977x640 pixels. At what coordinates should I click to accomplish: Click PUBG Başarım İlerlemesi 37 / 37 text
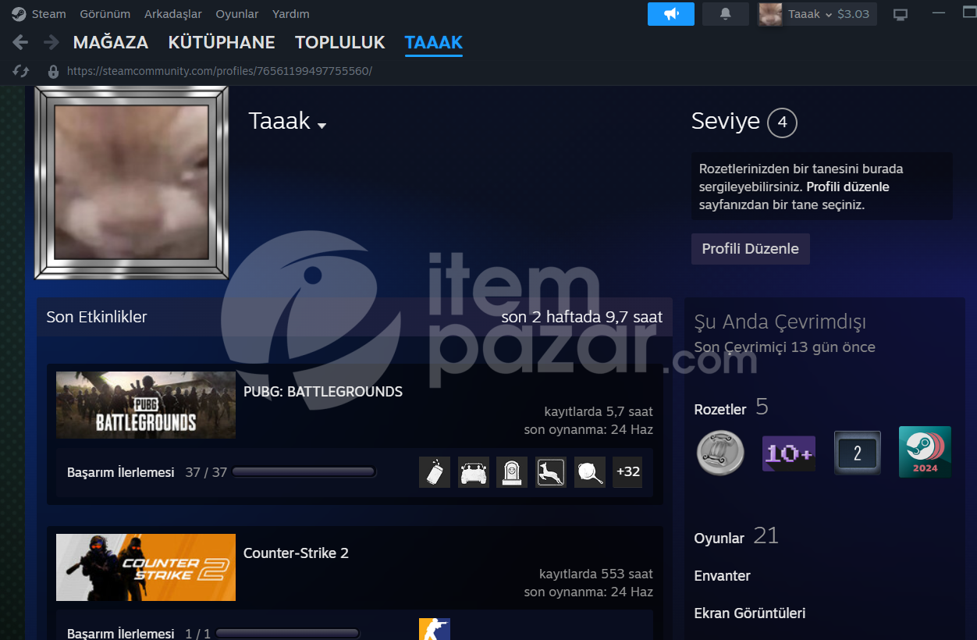tap(147, 472)
